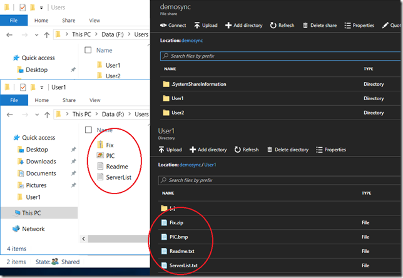Click User1 directory search files by prefix field

coord(279,180)
